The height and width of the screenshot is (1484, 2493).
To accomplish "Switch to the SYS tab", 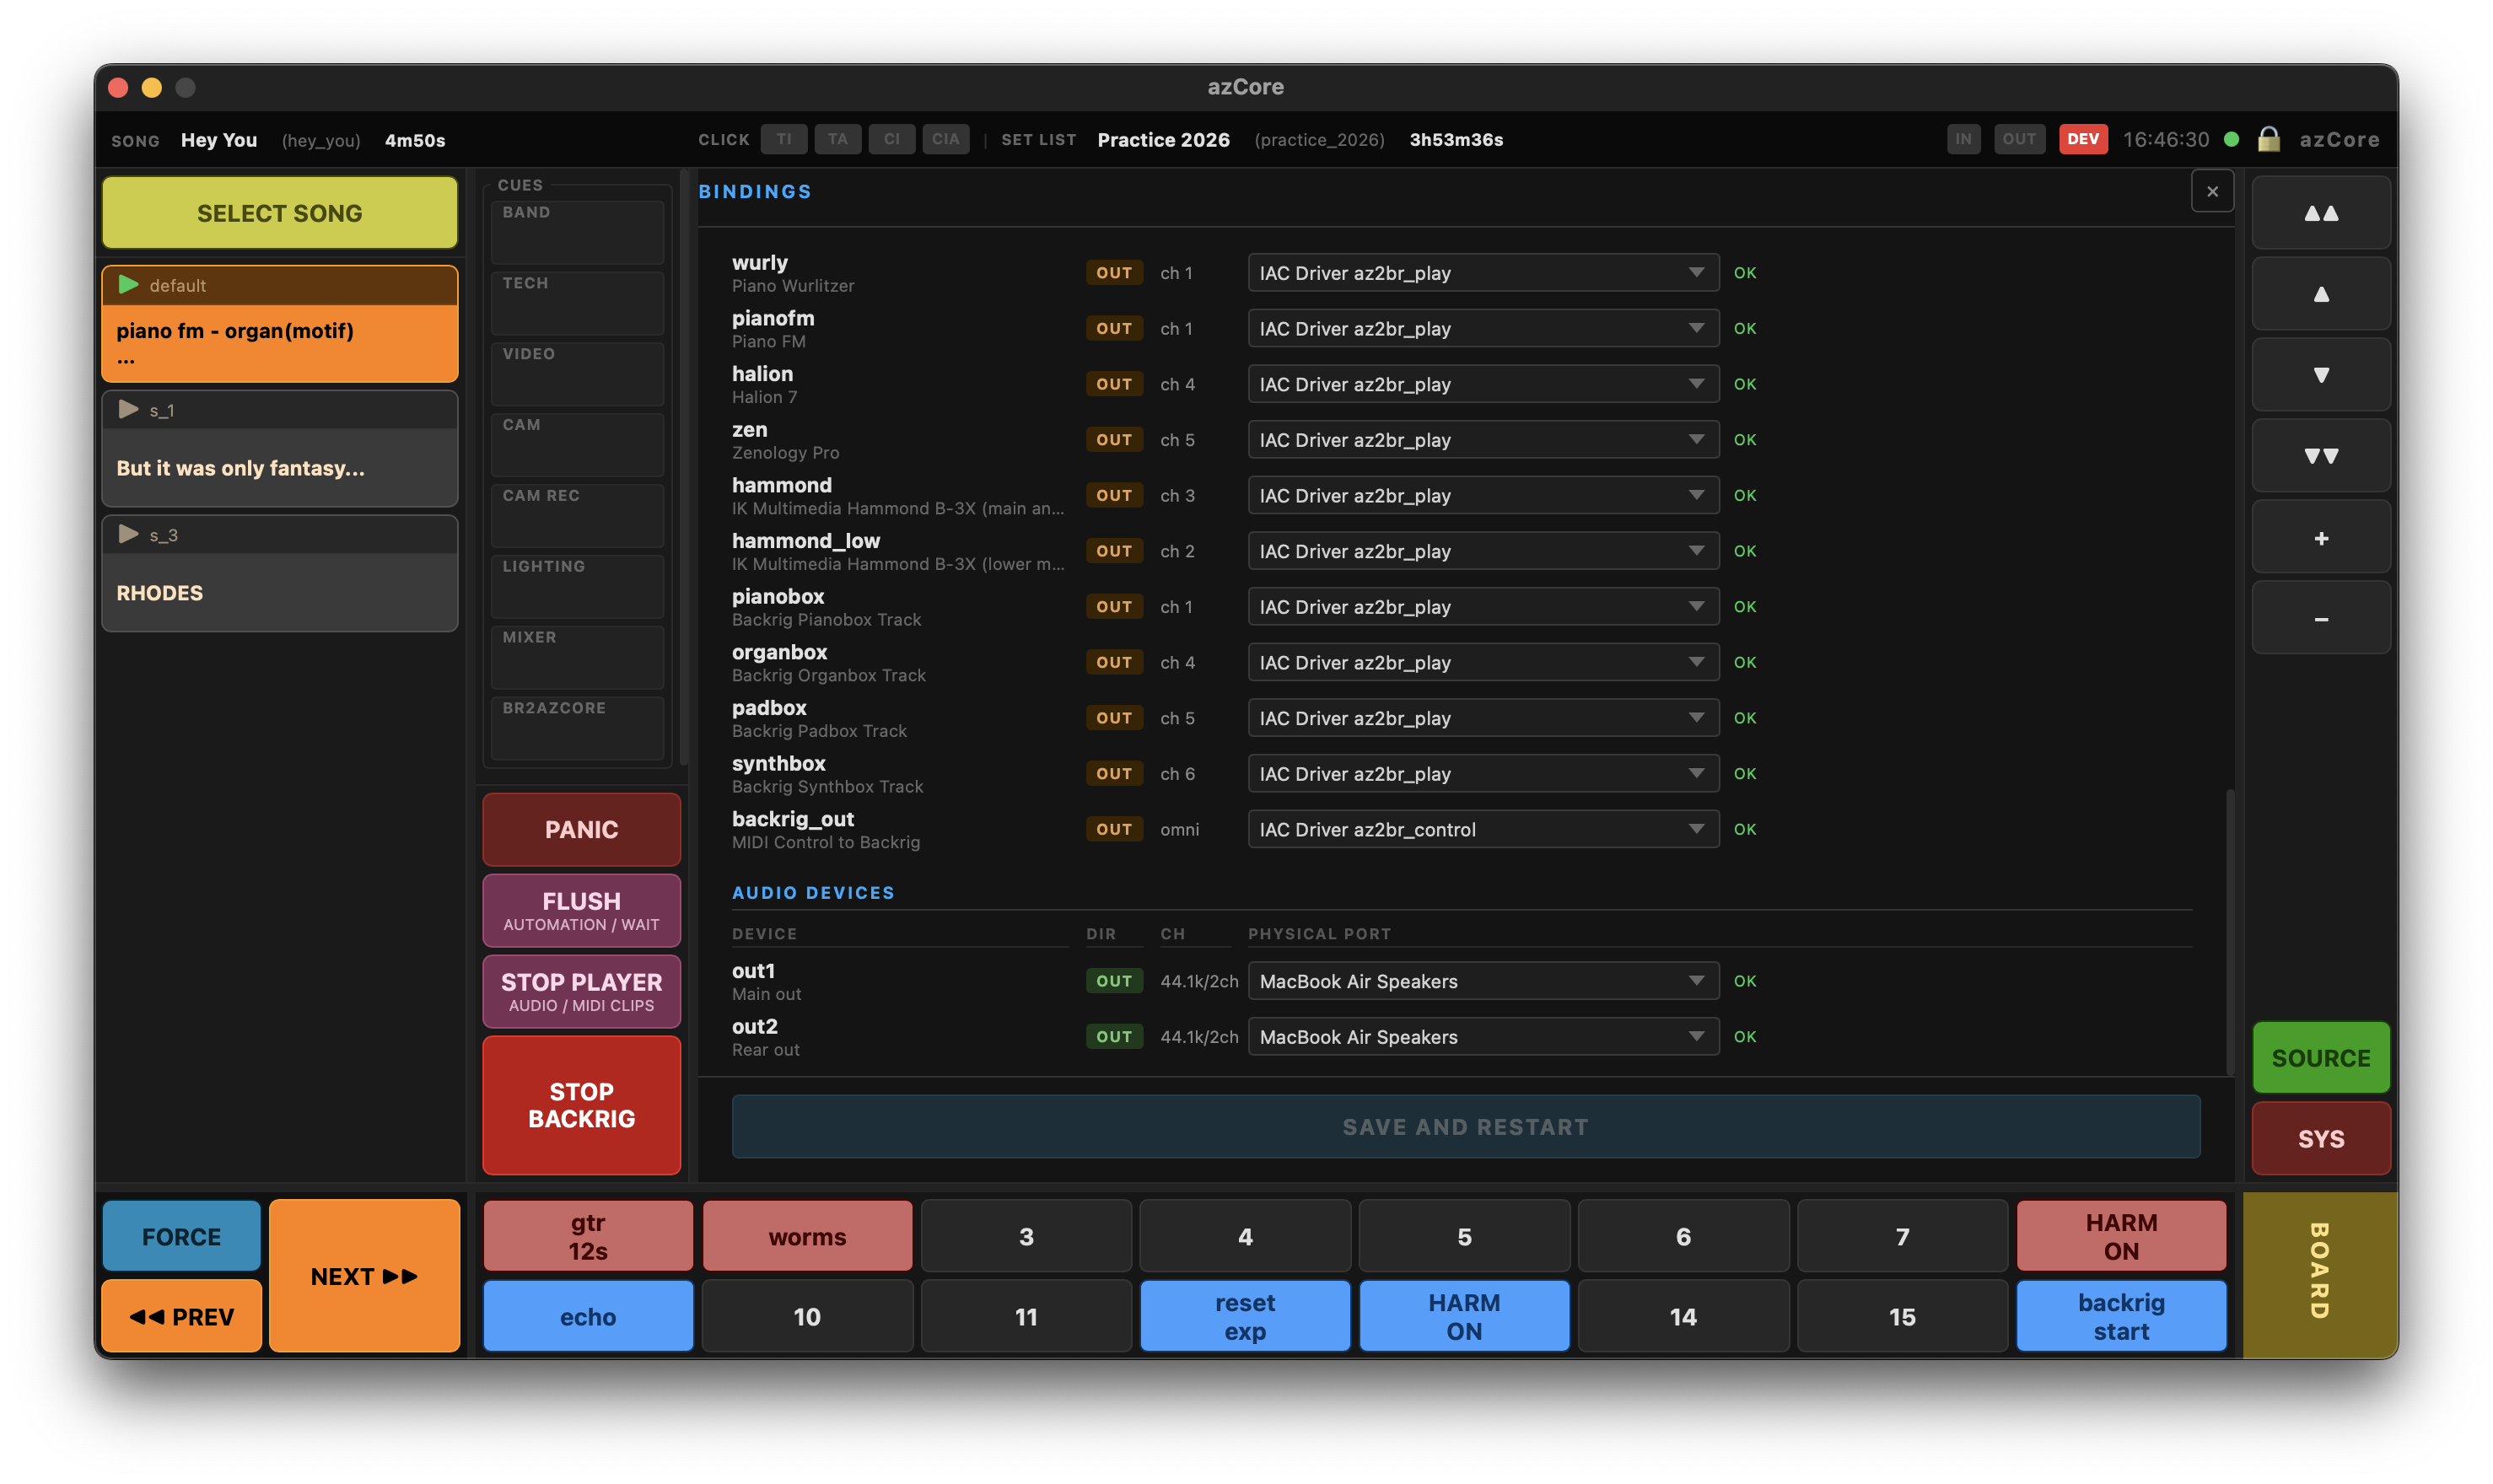I will pos(2320,1138).
